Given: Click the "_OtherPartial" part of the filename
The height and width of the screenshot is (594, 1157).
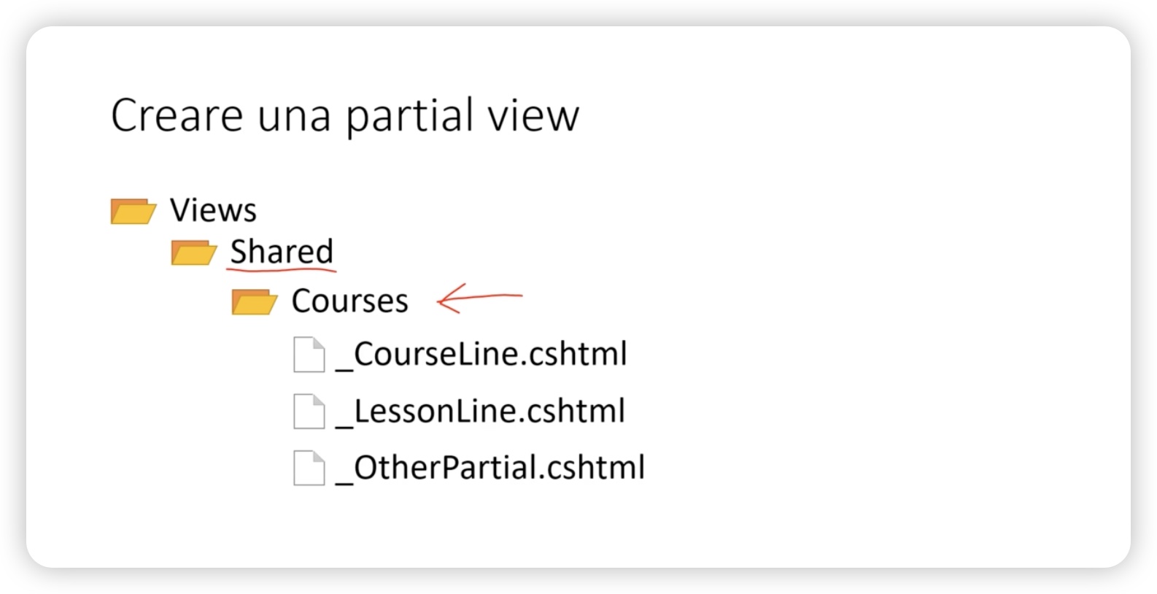Looking at the screenshot, I should [x=436, y=468].
